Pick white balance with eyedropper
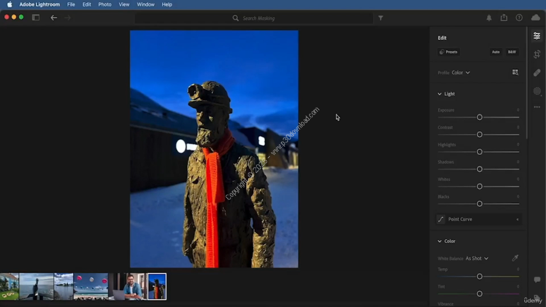The image size is (546, 307). coord(515,258)
